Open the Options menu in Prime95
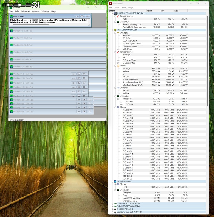This screenshot has height=217, width=214. pos(36,12)
